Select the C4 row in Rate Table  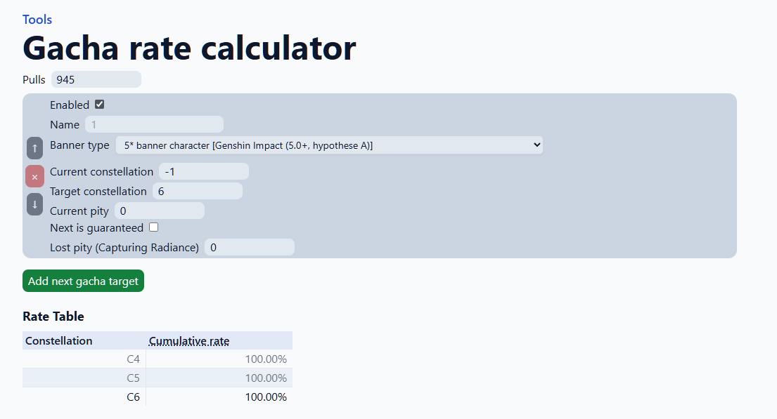point(157,359)
